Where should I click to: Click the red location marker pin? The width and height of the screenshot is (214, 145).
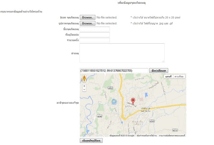point(133,101)
